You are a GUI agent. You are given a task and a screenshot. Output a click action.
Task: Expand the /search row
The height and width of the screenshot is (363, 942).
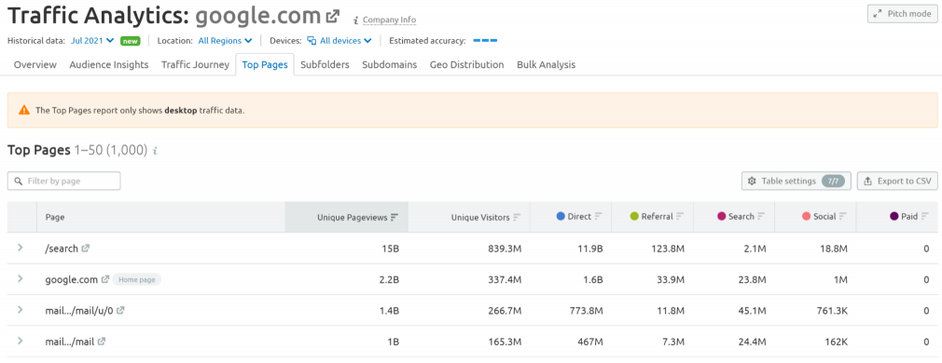click(x=20, y=248)
